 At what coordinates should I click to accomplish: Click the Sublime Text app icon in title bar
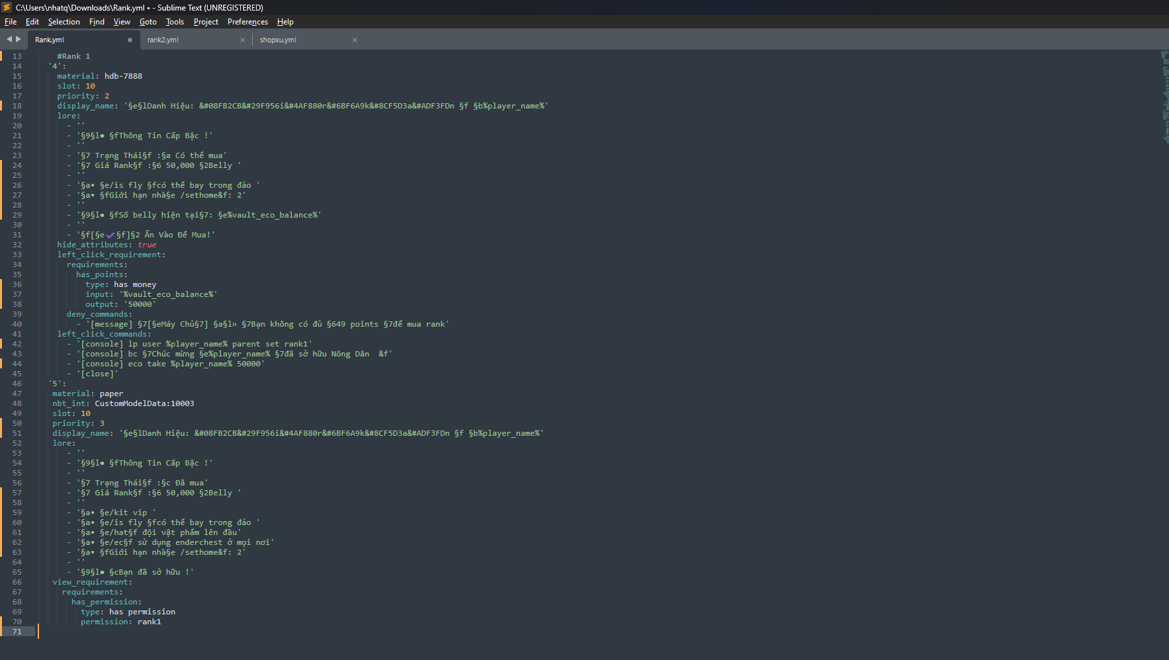click(7, 7)
